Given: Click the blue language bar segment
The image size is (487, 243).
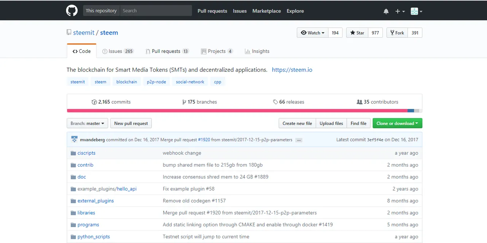Looking at the screenshot, I should (x=411, y=111).
